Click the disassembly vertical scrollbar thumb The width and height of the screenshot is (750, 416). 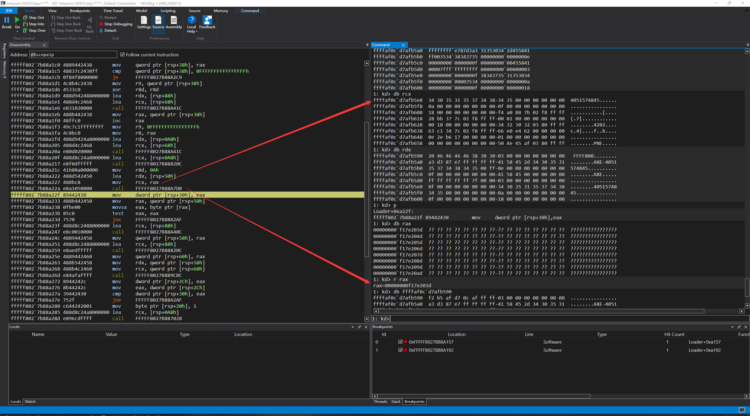(366, 190)
